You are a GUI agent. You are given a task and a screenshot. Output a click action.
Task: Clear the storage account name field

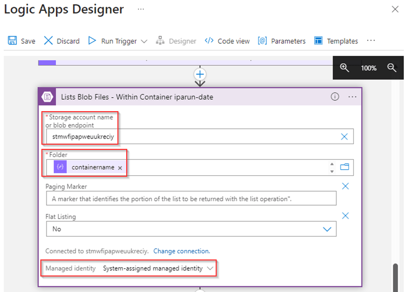(344, 136)
